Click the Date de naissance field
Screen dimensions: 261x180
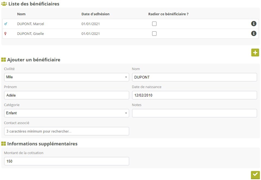[x=194, y=95]
